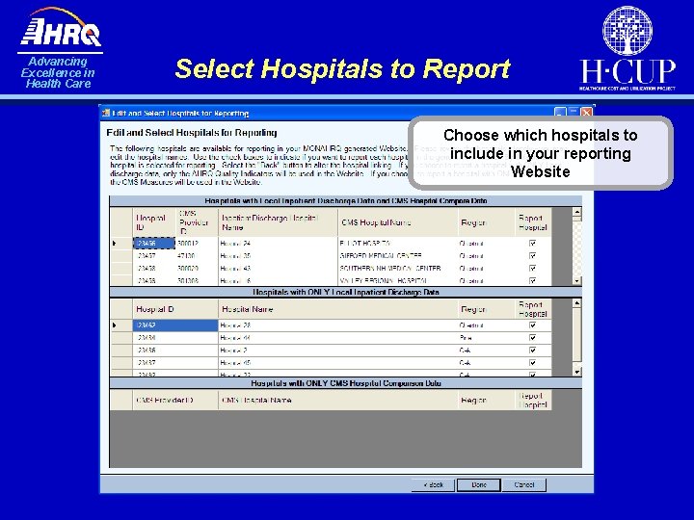Viewport: 694px width, 520px height.
Task: Click the SOUTHERN NH MEDICAL CENTER cell
Action: 397,268
